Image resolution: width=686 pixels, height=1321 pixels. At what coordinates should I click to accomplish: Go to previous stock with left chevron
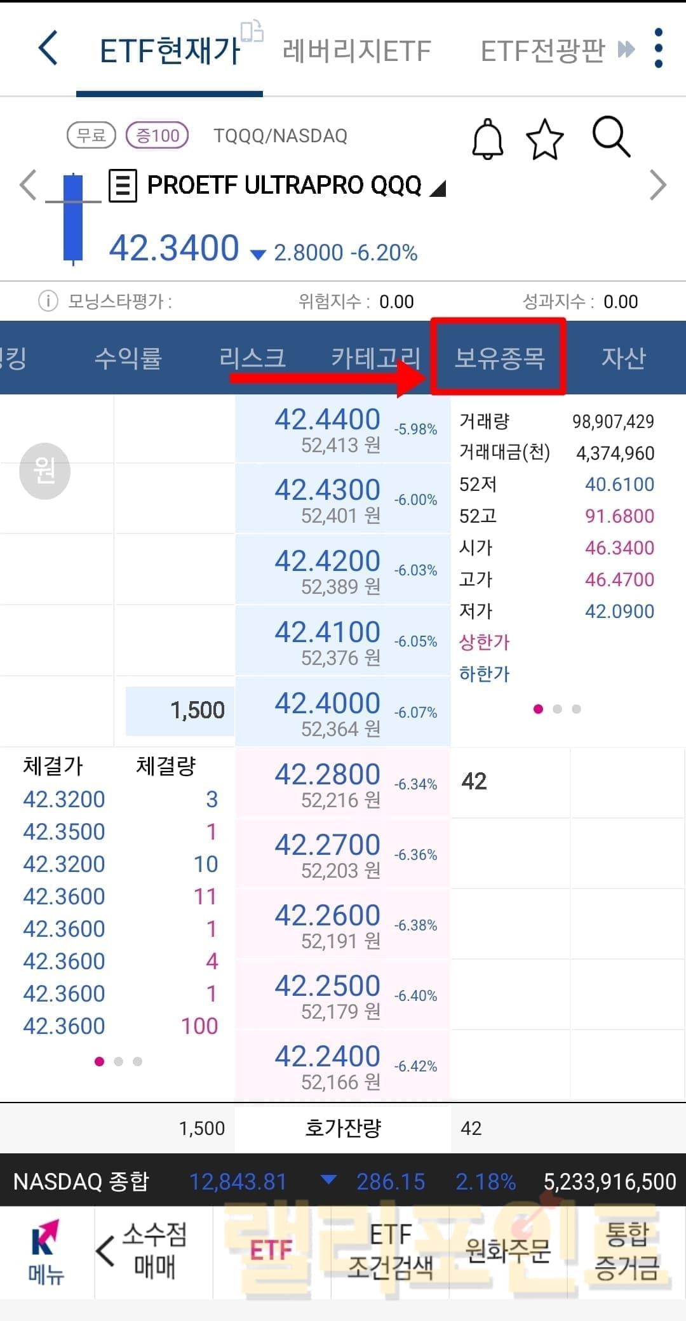(28, 185)
